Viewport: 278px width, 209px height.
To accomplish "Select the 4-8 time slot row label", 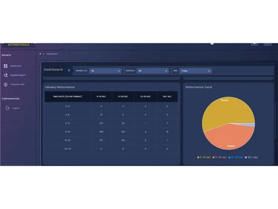I will coord(67,115).
